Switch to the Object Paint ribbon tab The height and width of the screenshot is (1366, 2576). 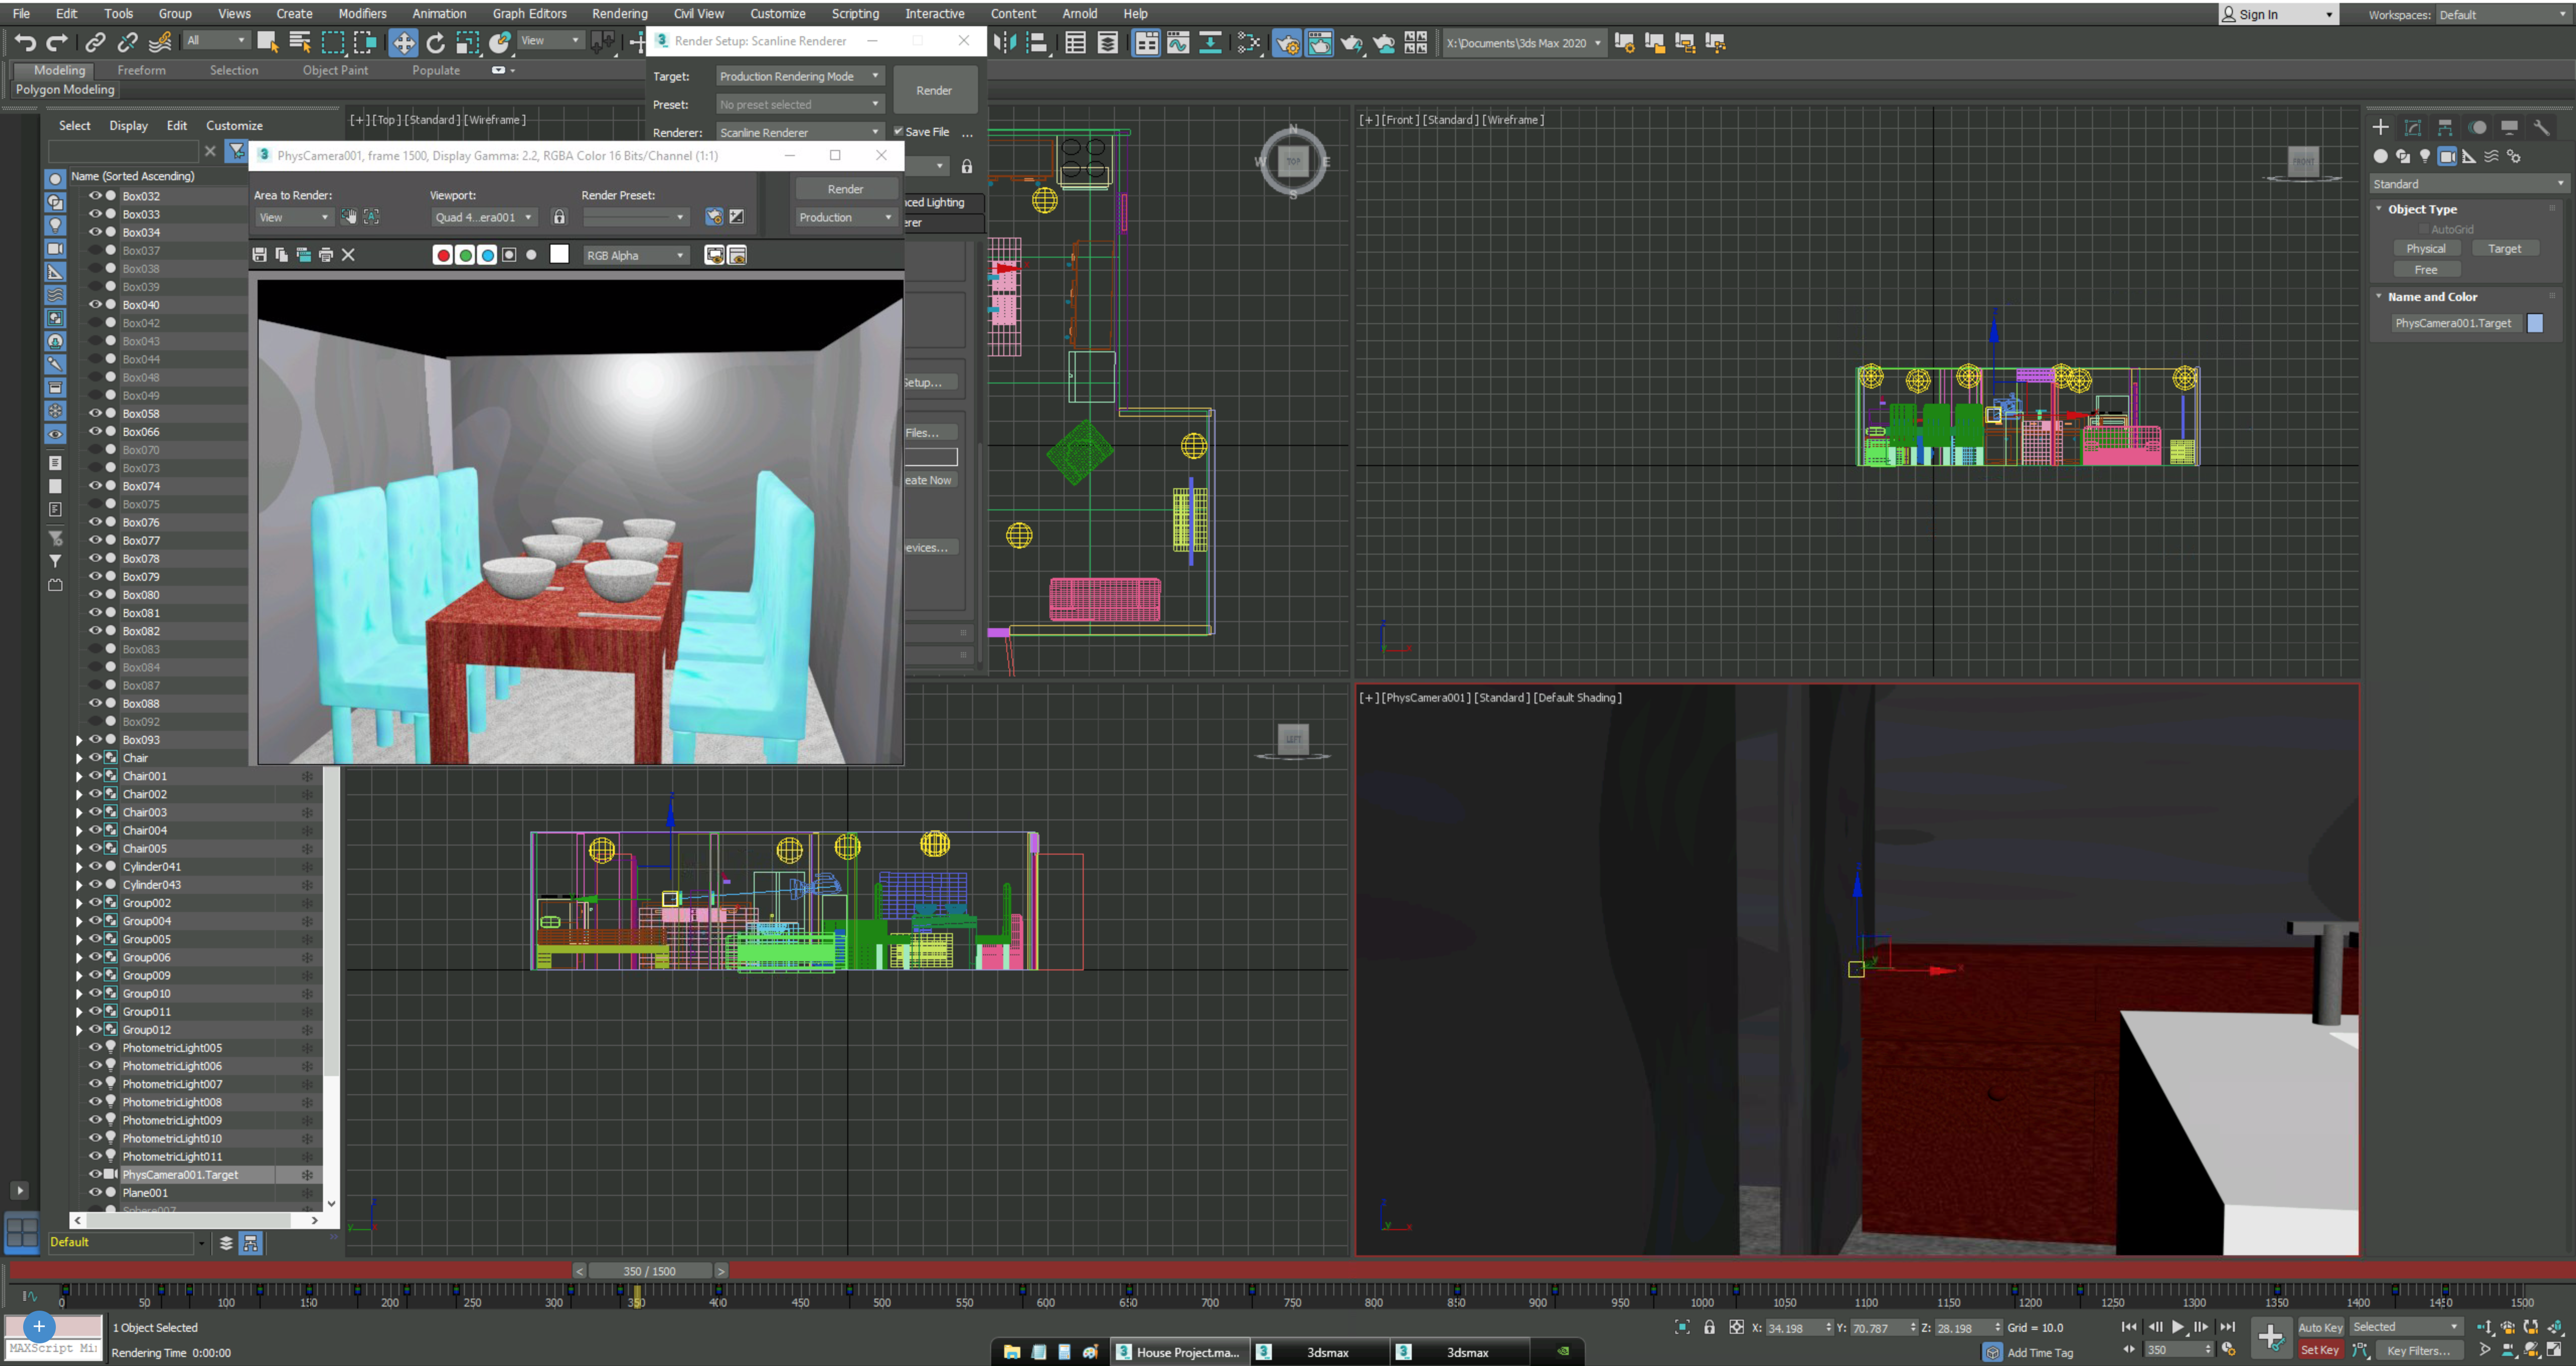(335, 70)
